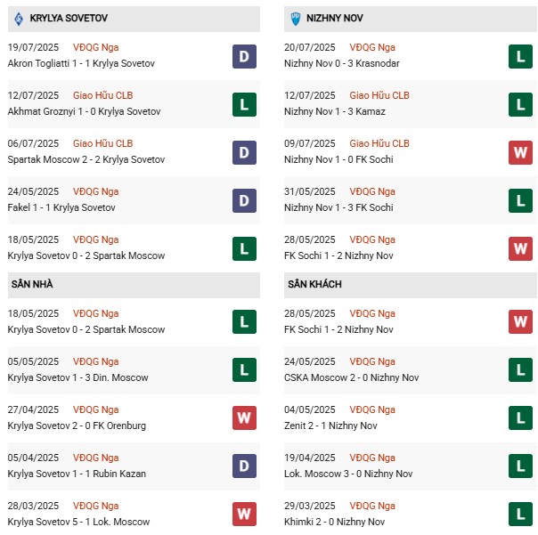Click the D badge for Akron Togliatti match
The image size is (538, 535).
tap(244, 55)
